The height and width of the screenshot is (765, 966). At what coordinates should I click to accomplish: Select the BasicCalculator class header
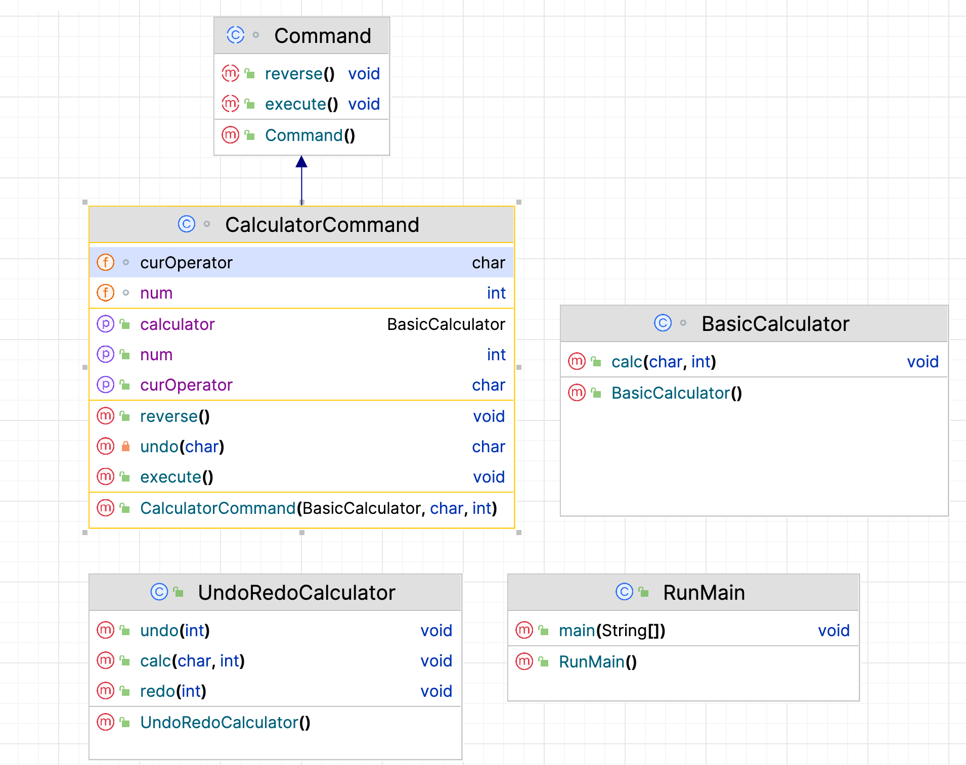tap(754, 323)
